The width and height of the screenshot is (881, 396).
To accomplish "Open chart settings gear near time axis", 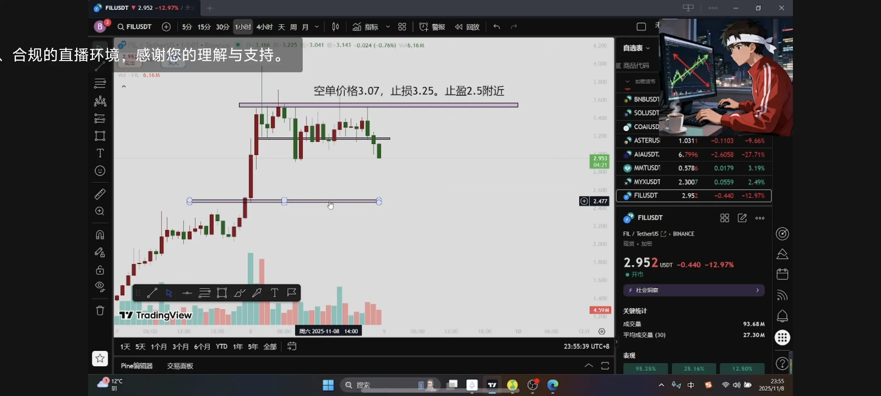I will tap(602, 331).
